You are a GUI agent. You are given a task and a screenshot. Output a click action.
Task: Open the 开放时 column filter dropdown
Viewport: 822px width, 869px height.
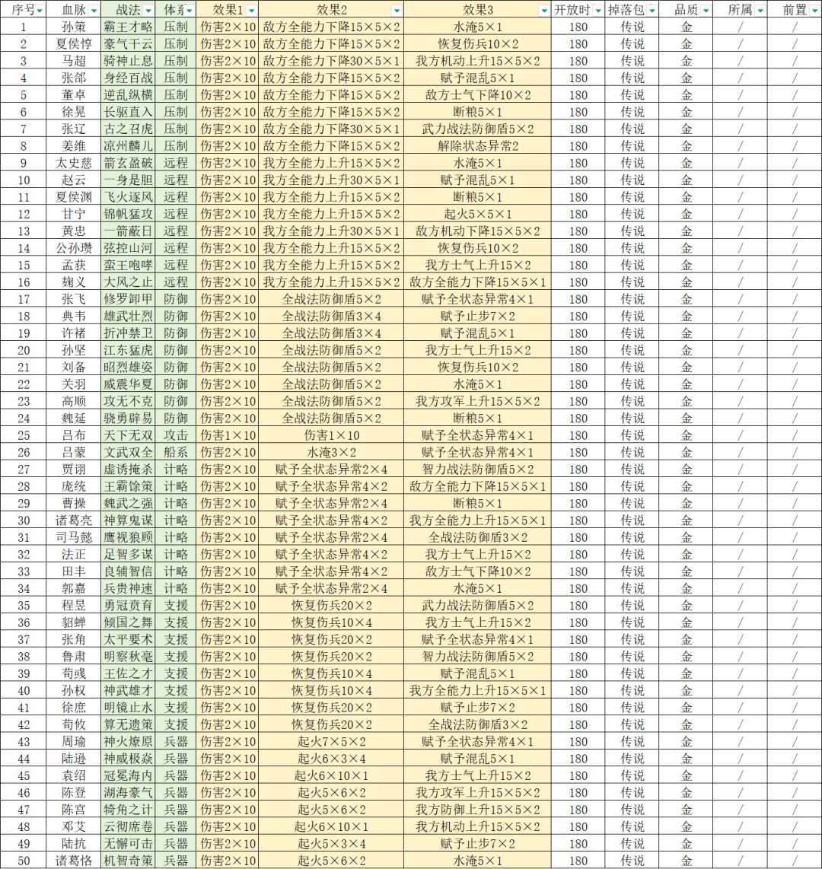598,11
